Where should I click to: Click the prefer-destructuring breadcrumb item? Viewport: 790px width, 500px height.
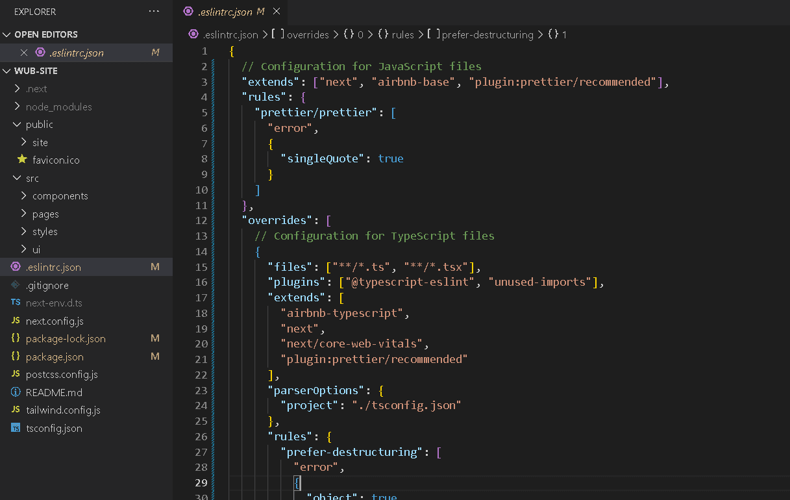487,34
